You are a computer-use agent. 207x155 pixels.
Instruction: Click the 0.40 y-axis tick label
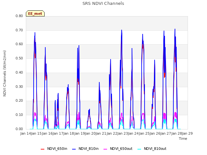(19, 72)
